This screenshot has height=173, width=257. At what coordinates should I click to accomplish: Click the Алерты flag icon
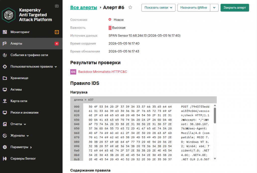point(5,44)
